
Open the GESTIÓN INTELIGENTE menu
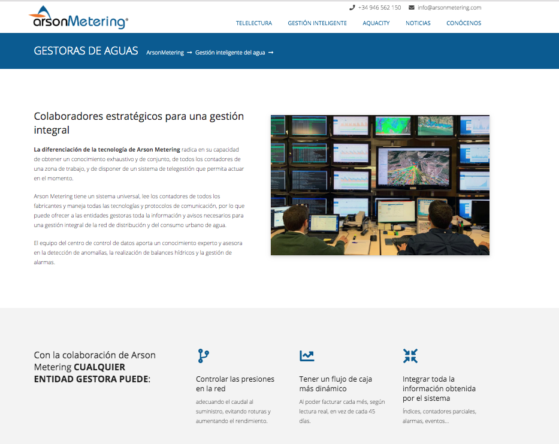318,23
